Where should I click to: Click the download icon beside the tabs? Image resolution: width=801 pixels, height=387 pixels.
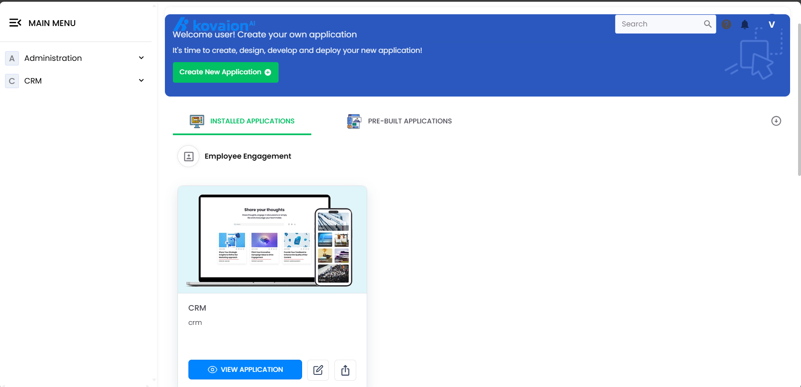[x=776, y=121]
